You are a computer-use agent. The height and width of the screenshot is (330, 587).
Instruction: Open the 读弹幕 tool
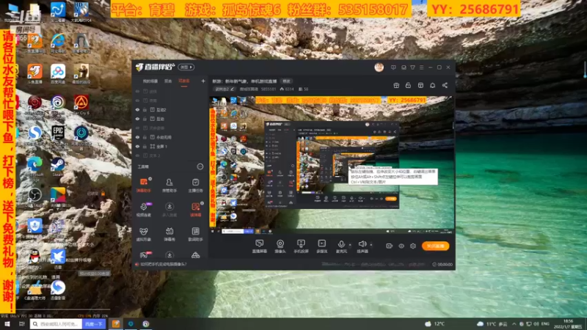195,210
